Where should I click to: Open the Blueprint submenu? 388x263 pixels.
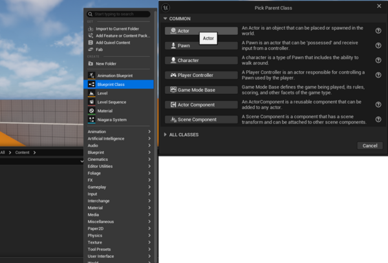[x=119, y=153]
